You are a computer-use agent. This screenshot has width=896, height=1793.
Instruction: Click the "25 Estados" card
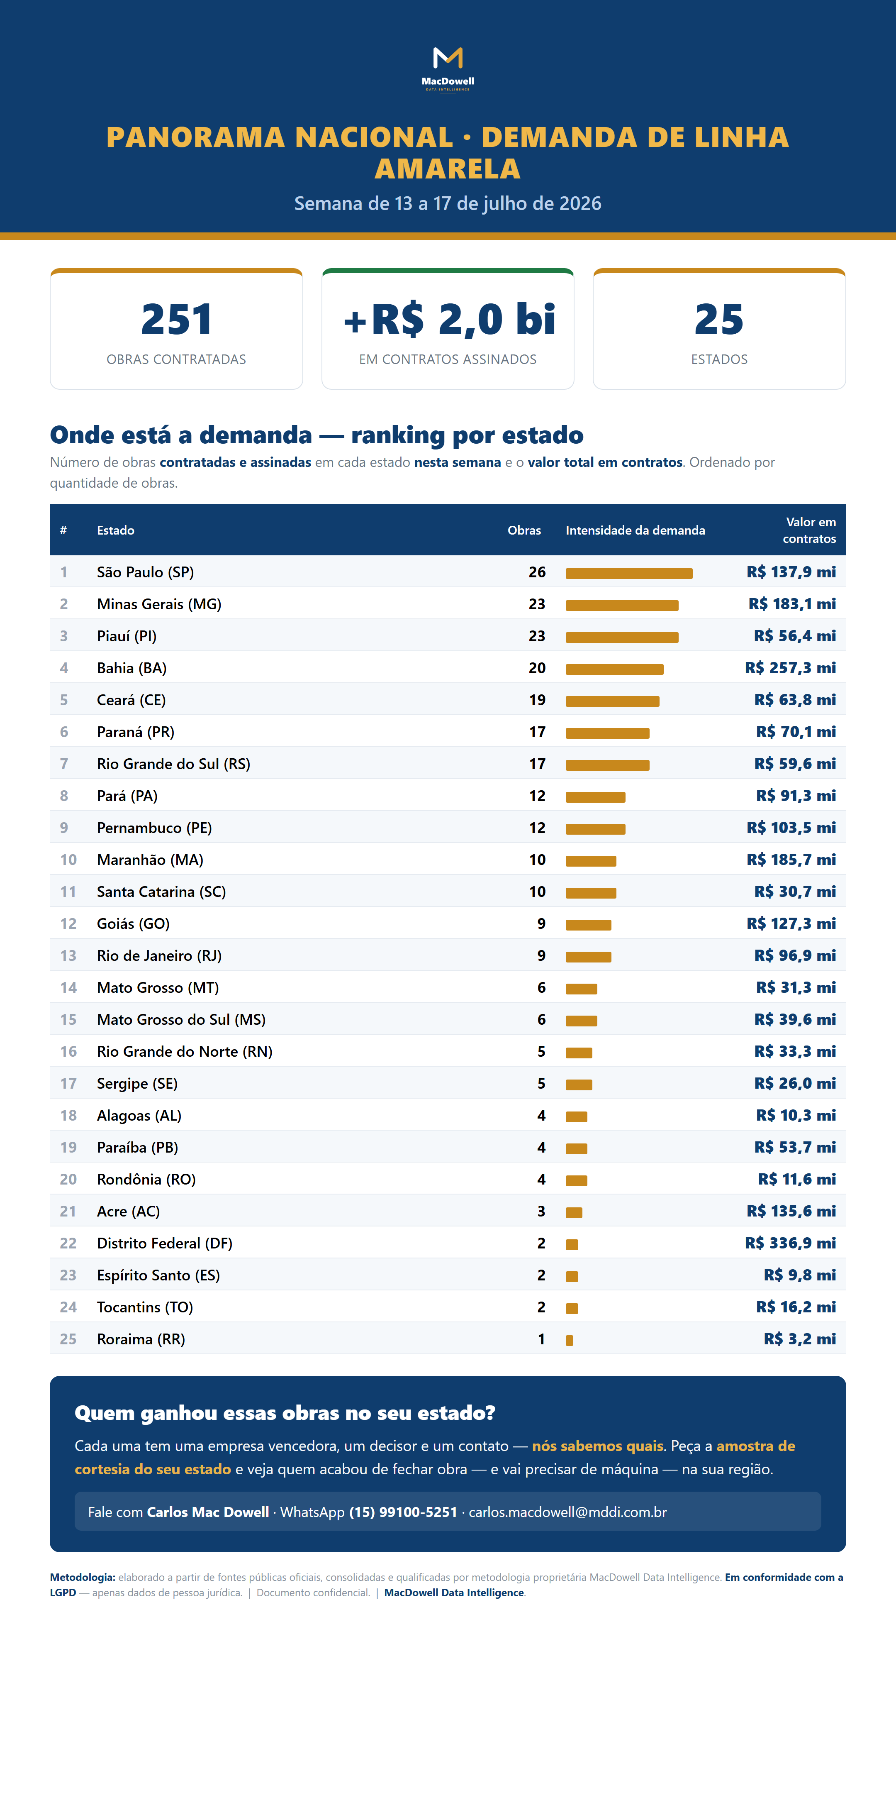point(719,329)
